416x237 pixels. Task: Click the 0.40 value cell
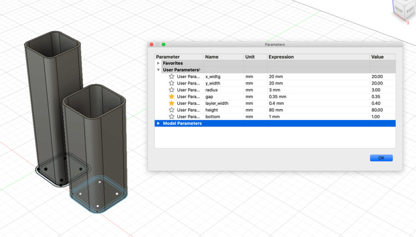(x=383, y=103)
